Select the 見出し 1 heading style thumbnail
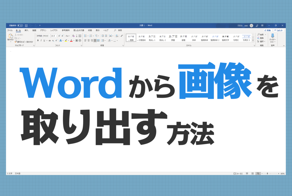The height and width of the screenshot is (196, 292). [x=151, y=38]
